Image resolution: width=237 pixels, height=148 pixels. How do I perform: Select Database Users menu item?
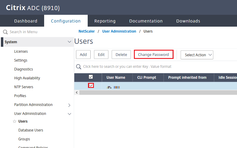(31, 130)
